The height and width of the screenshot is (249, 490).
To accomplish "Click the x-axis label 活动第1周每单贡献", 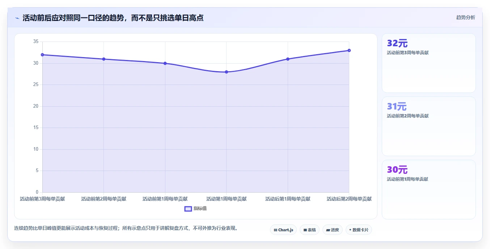I will pyautogui.click(x=227, y=199).
